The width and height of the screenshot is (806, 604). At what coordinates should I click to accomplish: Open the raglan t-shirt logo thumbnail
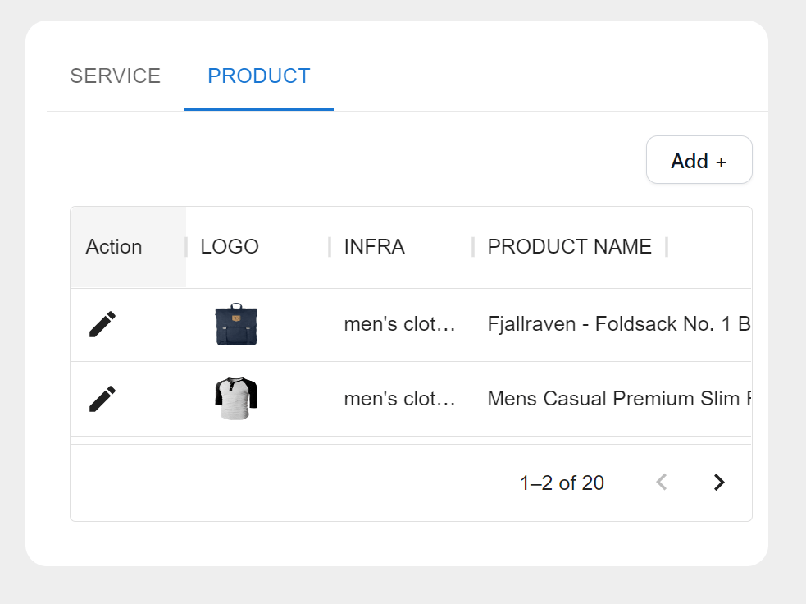236,399
